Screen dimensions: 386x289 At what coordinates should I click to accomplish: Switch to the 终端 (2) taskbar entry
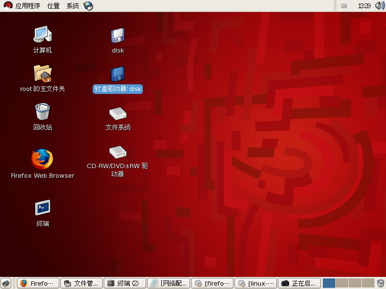tap(124, 283)
